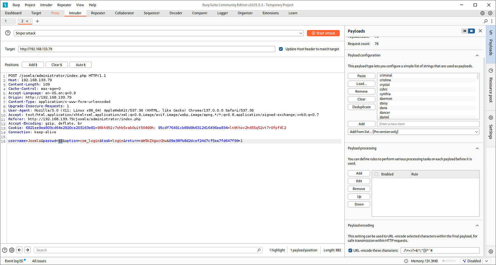Add a new Intruder tab
This screenshot has height=265, width=496.
(x=37, y=21)
